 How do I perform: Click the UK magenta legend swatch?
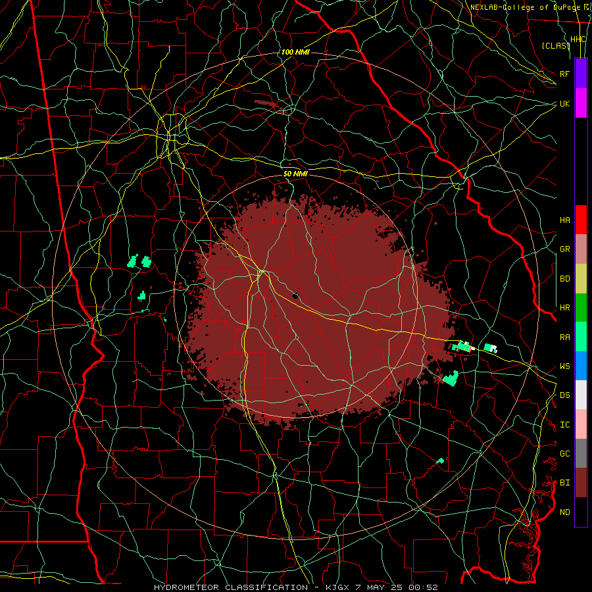click(x=581, y=103)
